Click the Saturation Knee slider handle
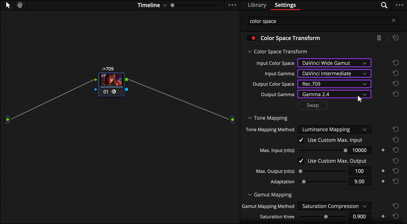Image resolution: width=407 pixels, height=224 pixels. (x=326, y=217)
